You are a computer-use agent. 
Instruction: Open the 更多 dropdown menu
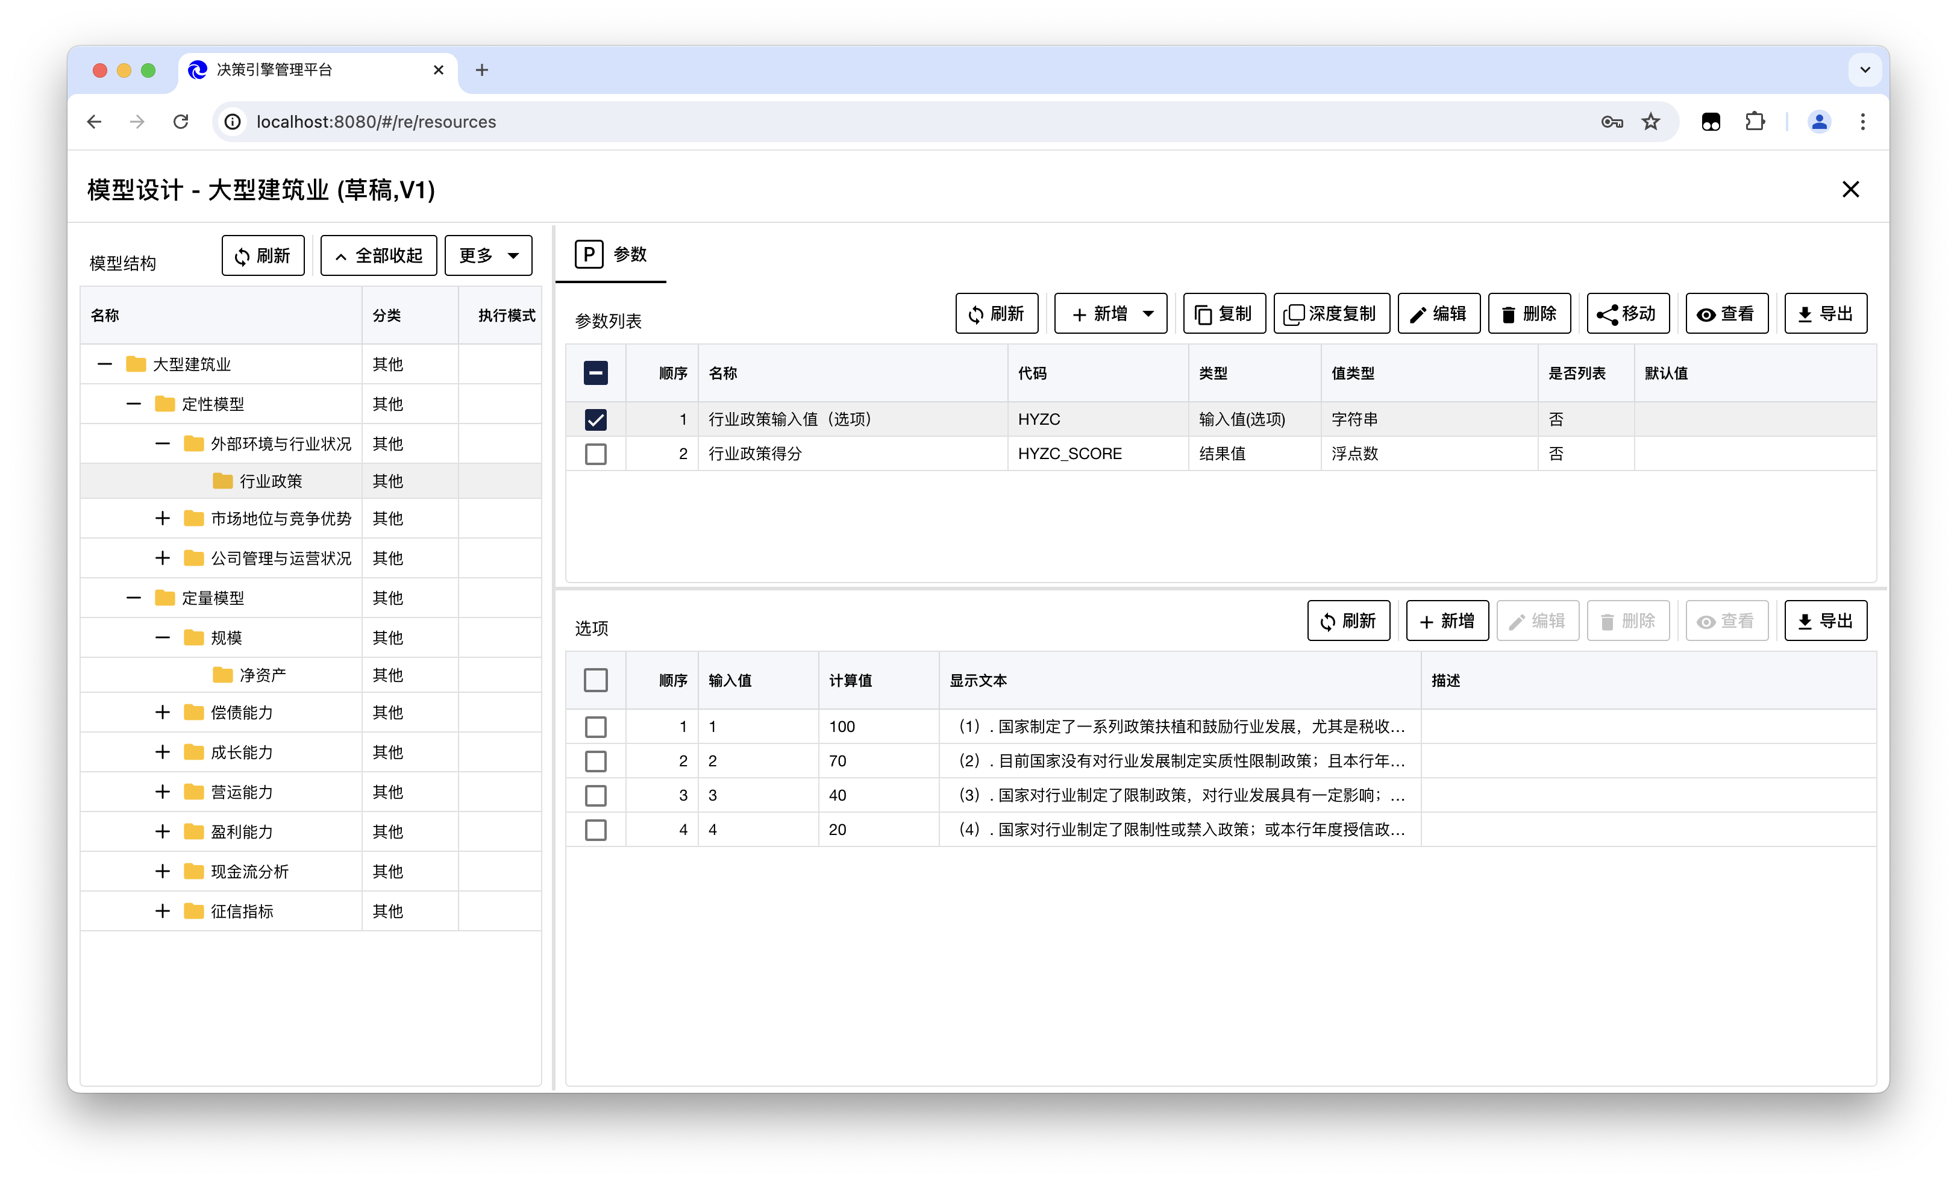tap(487, 256)
